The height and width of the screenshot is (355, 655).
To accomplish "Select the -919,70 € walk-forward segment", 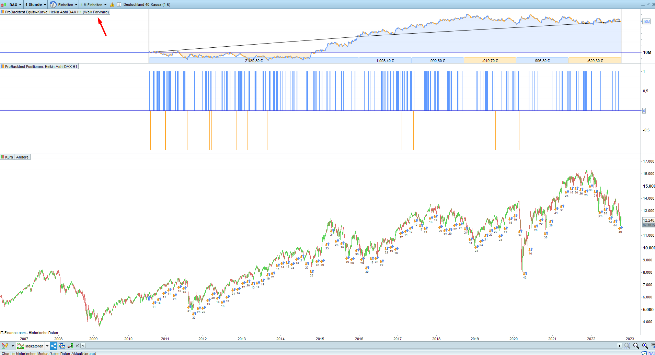I will (490, 61).
